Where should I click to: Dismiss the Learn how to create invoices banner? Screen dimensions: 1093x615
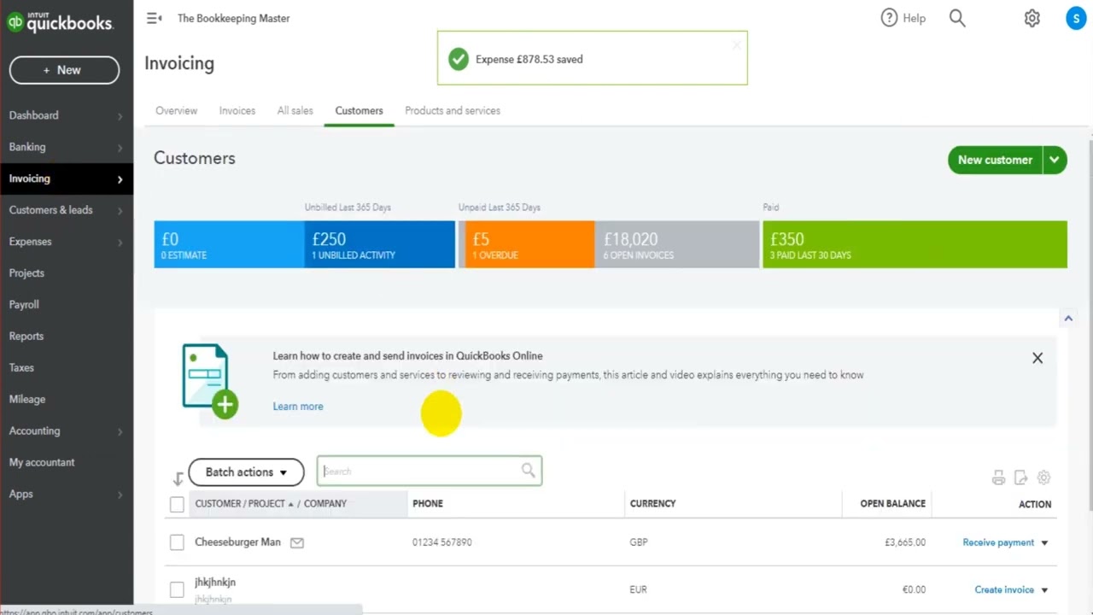[1037, 358]
